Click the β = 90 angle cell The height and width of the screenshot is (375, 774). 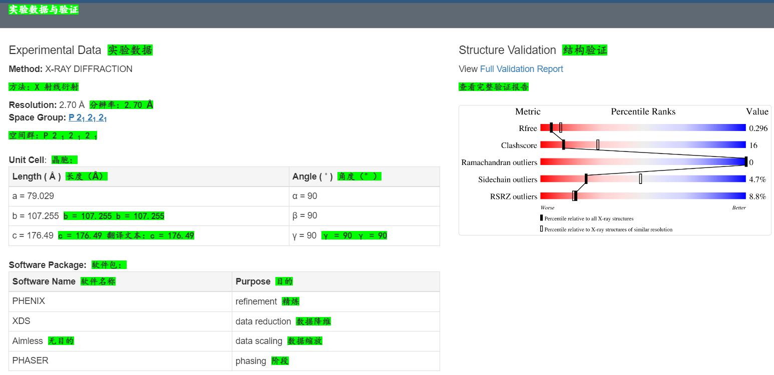(x=364, y=216)
